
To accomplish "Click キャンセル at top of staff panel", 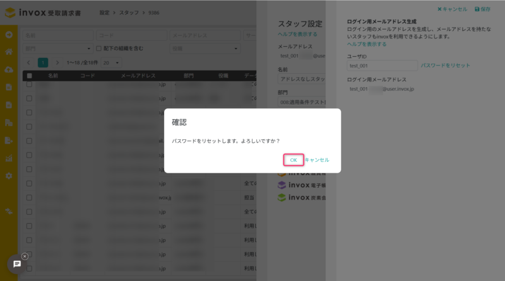I will point(452,9).
